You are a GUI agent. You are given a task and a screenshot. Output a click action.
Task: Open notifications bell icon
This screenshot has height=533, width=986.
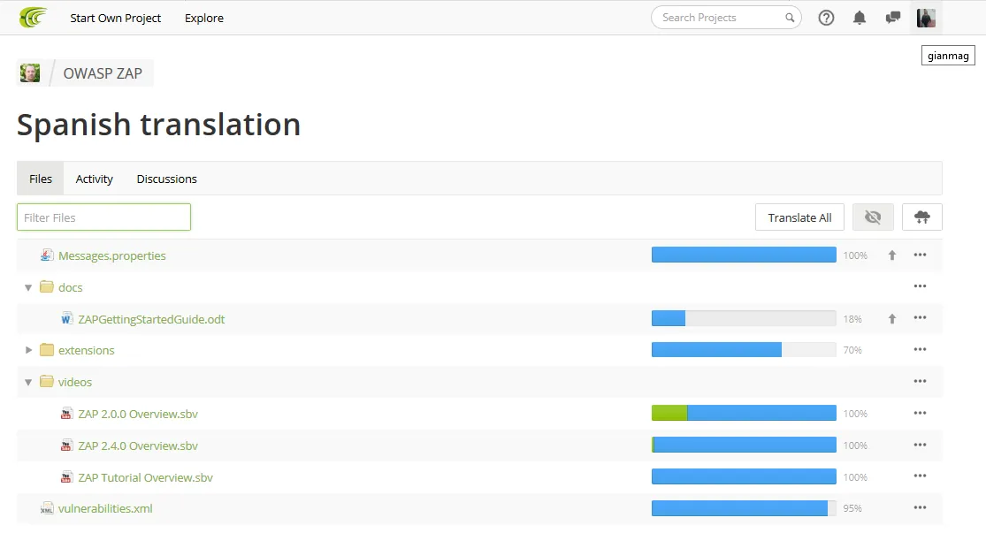859,18
